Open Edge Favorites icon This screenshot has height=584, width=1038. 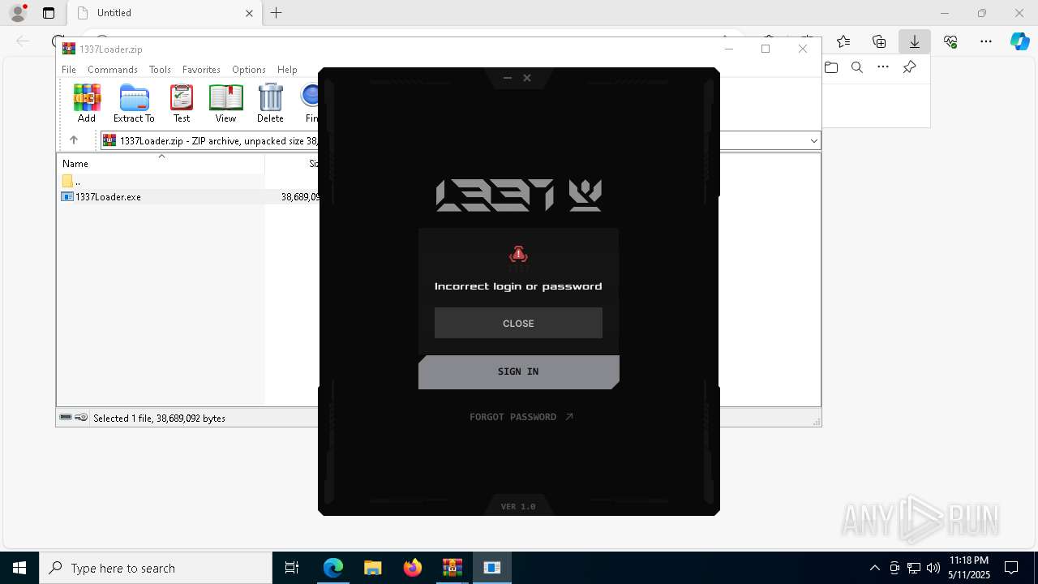(843, 41)
